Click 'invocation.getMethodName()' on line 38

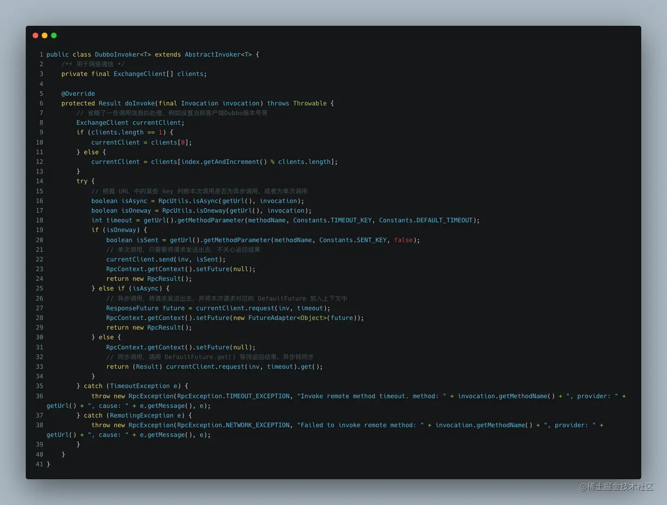pos(484,425)
